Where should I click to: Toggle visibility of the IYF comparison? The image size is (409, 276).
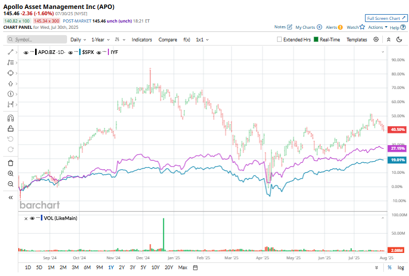(98, 52)
